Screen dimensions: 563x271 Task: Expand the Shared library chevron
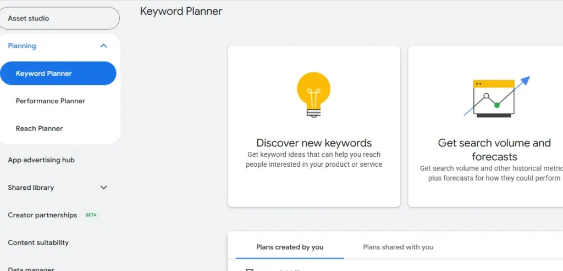coord(103,188)
